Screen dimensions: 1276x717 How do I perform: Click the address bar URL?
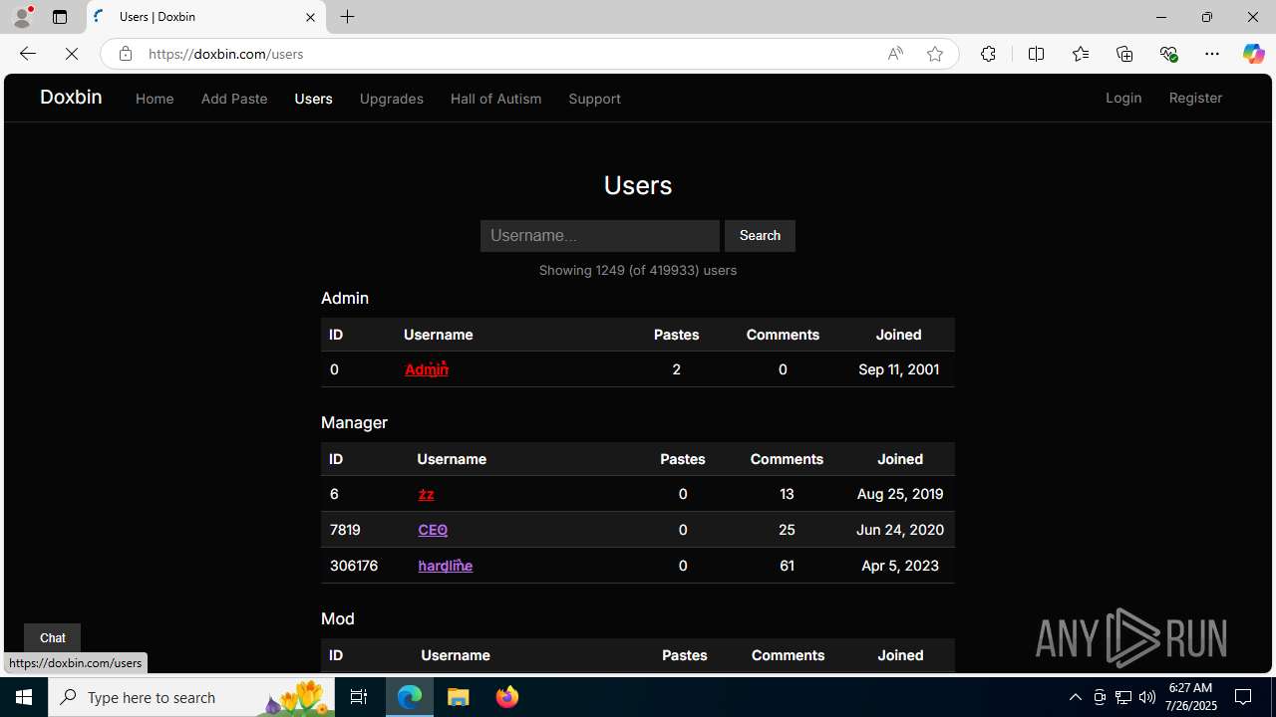coord(225,54)
